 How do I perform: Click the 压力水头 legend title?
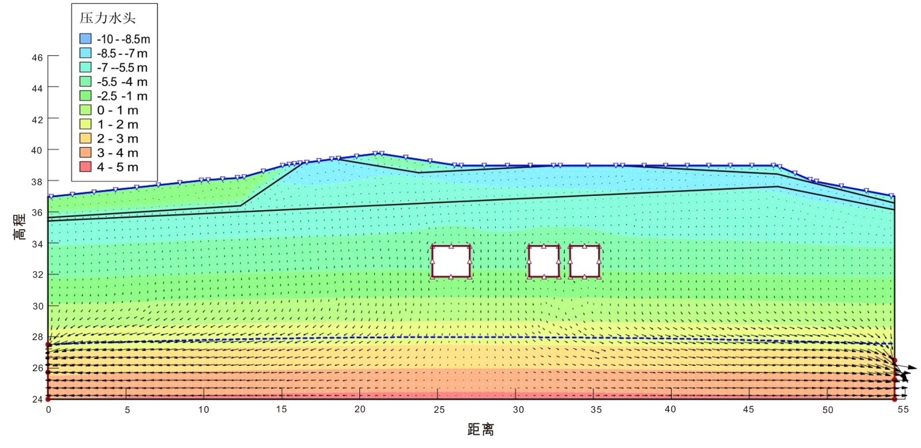[108, 18]
